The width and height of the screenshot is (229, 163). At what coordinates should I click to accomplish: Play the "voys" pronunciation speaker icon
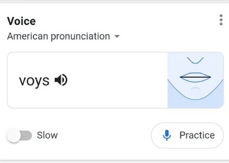tap(61, 80)
